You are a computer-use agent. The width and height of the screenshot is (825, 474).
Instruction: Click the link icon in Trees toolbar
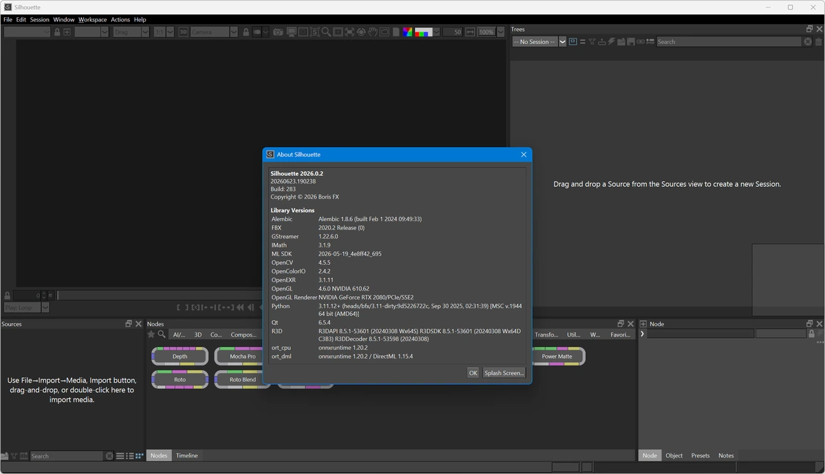[640, 42]
